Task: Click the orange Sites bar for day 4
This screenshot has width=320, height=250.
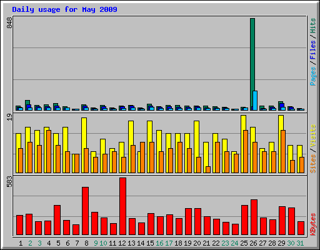Action: pos(49,151)
